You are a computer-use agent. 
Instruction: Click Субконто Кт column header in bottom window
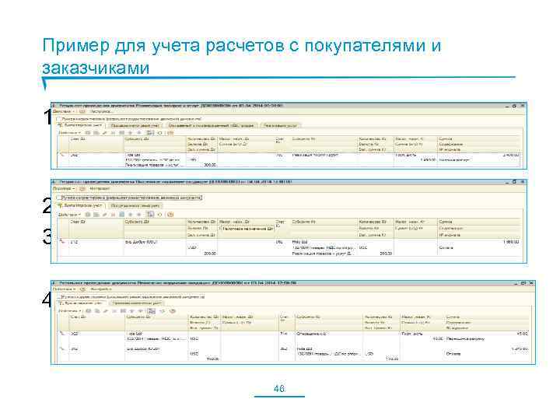pos(328,317)
